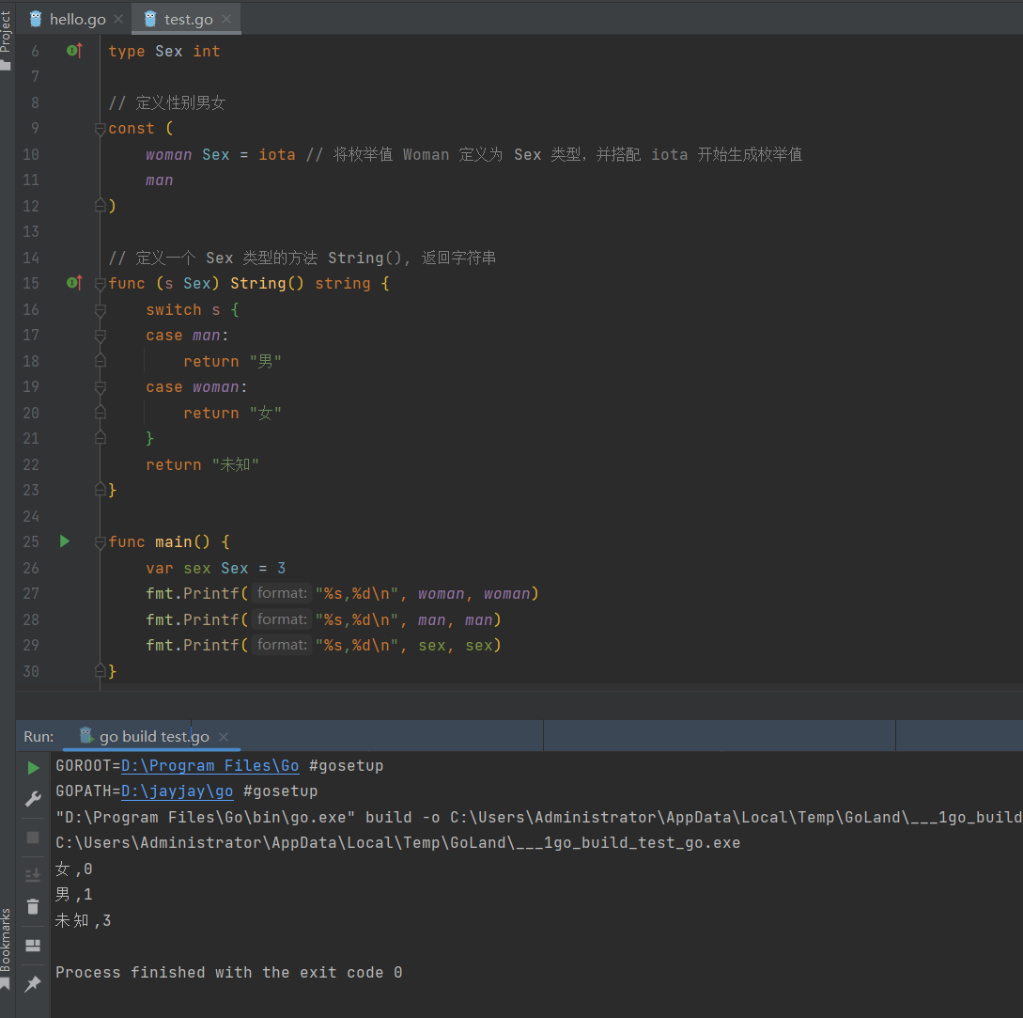This screenshot has width=1023, height=1018.
Task: Click the restore layout icon in Run panel
Action: tap(33, 945)
